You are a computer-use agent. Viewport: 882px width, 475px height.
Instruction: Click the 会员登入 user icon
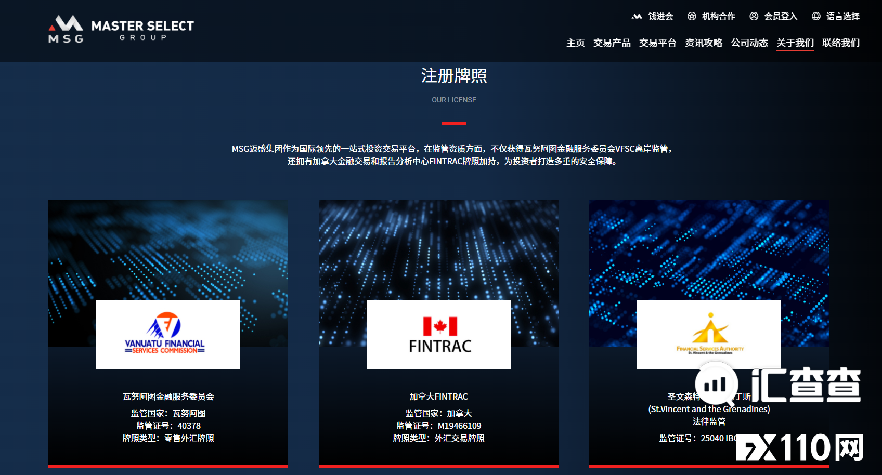(754, 16)
